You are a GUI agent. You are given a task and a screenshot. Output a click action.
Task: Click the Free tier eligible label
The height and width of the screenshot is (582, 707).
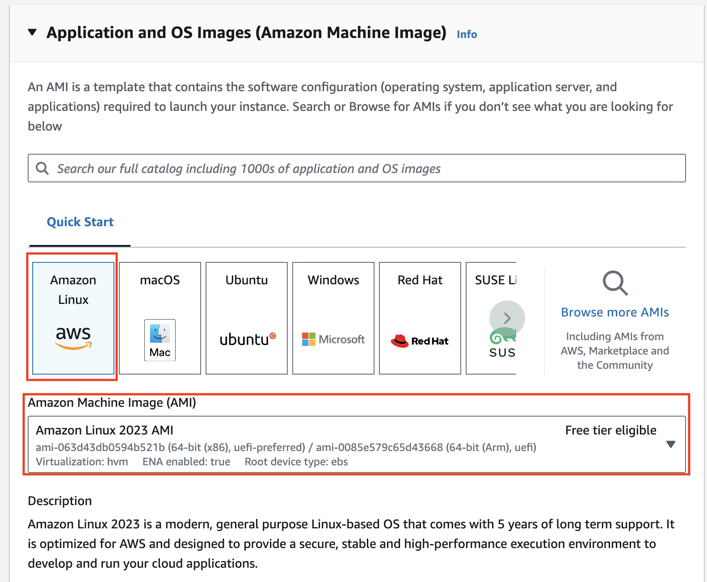pyautogui.click(x=611, y=430)
